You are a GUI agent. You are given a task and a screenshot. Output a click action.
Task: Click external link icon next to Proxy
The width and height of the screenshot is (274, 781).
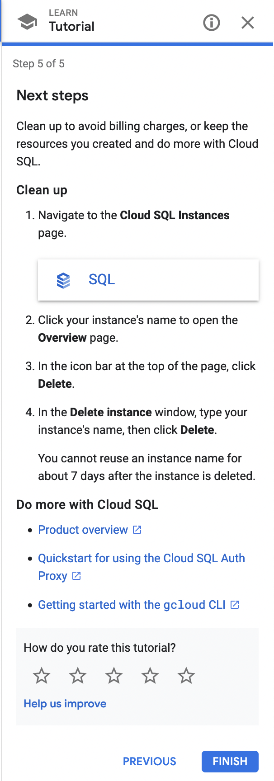[x=77, y=576]
